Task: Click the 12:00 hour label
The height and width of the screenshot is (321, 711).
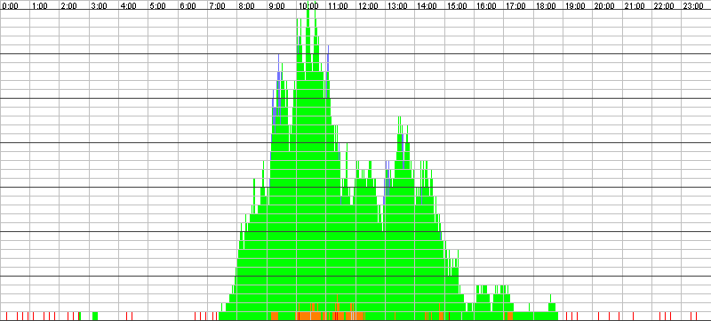Action: [x=368, y=7]
